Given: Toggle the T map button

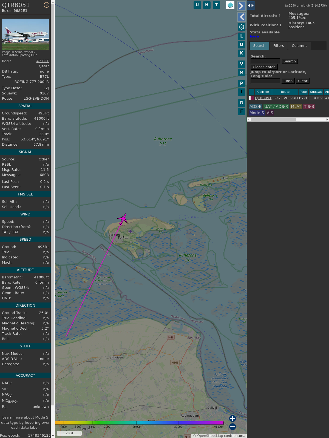Looking at the screenshot, I should point(217,5).
